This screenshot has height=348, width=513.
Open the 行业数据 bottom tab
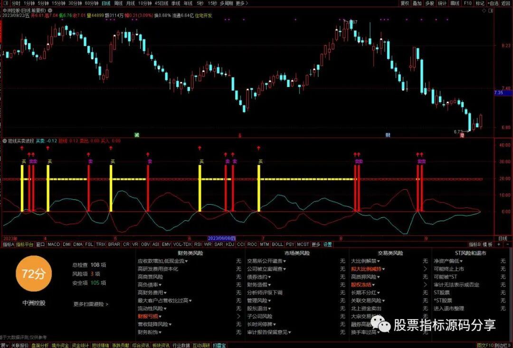(x=181, y=345)
